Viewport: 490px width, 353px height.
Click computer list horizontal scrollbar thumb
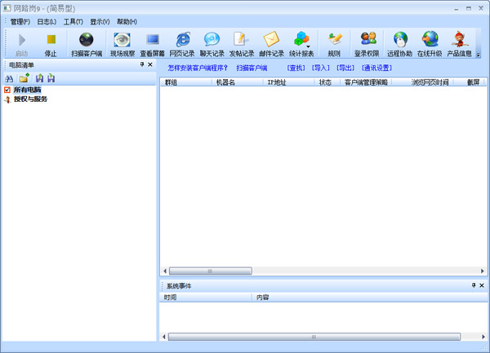click(211, 271)
